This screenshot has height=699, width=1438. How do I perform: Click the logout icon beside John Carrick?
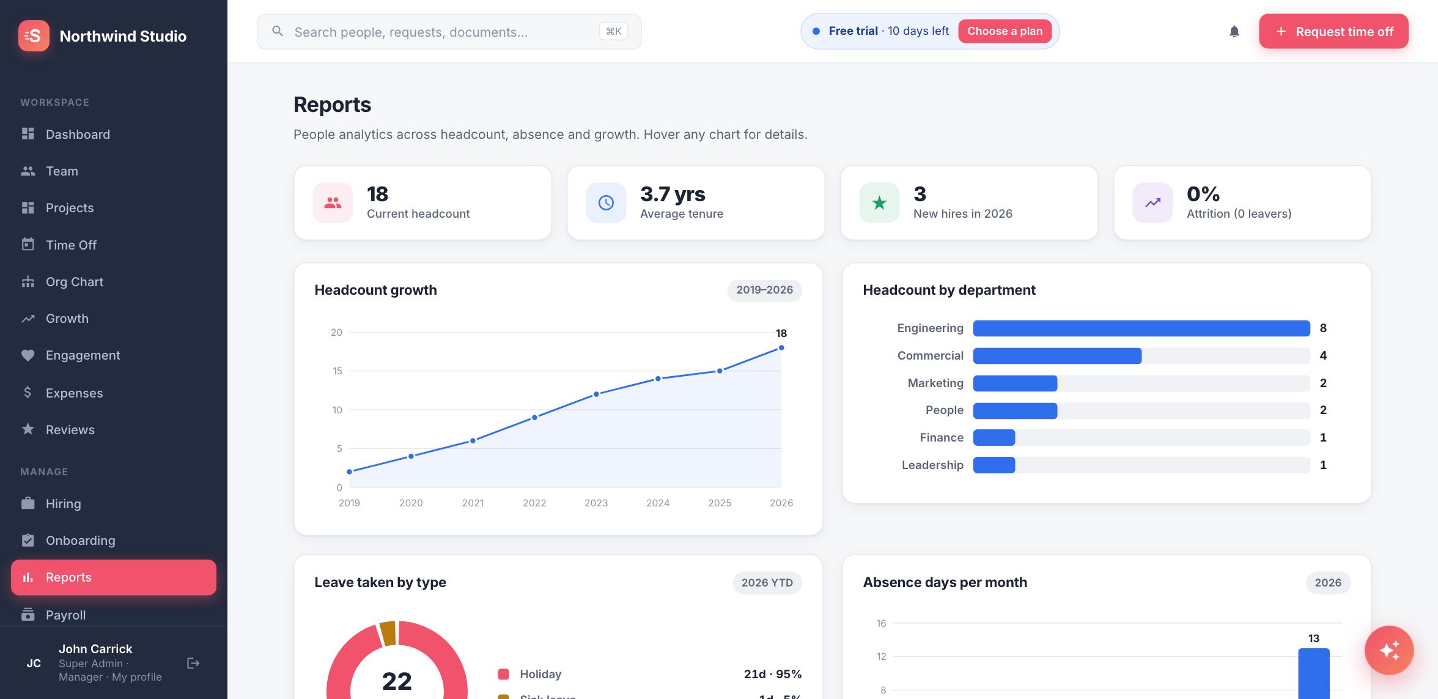(193, 663)
